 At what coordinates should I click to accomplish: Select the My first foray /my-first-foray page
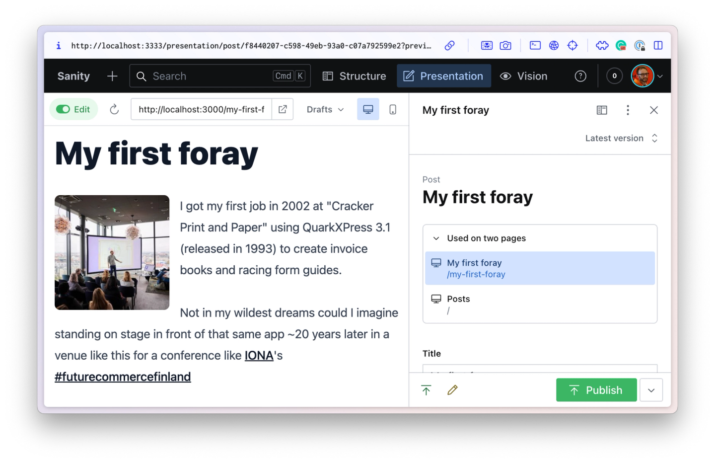[x=540, y=268]
